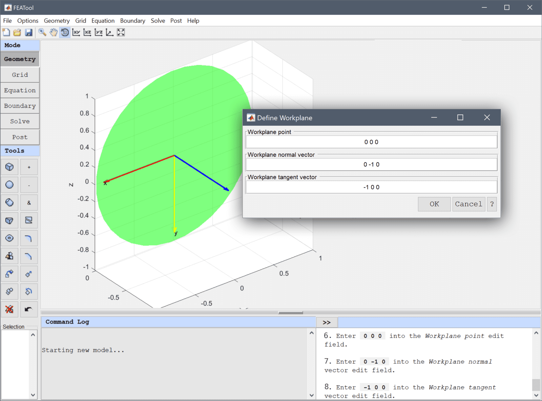Click the >> command prompt button
Viewport: 542px width, 401px height.
pos(327,322)
